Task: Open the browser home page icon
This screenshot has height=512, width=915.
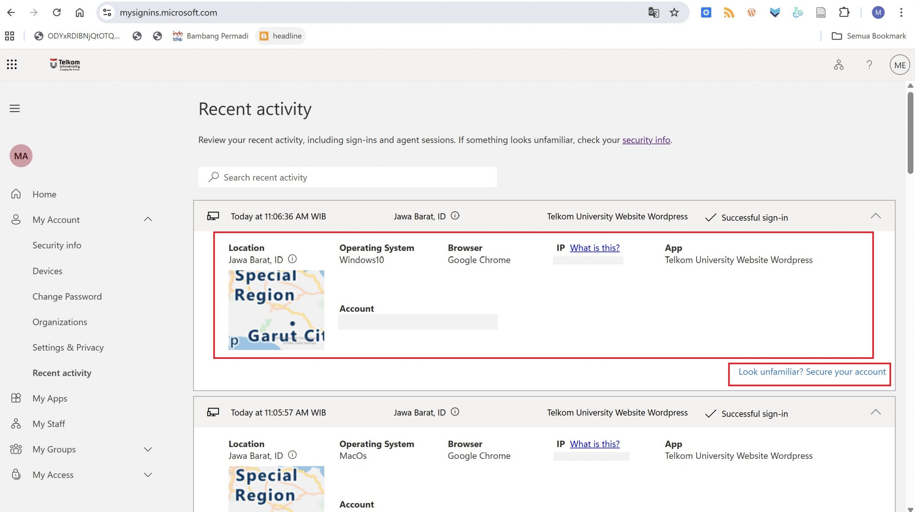Action: 79,12
